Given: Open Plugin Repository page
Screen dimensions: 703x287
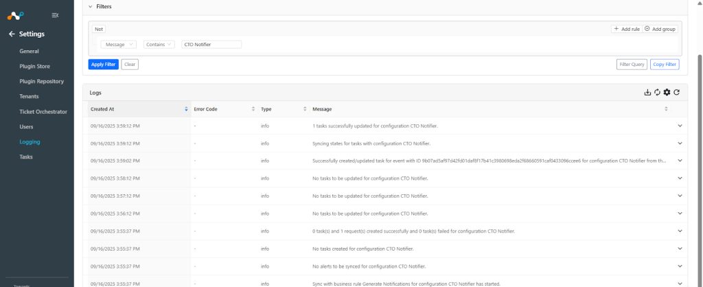Looking at the screenshot, I should (x=42, y=82).
